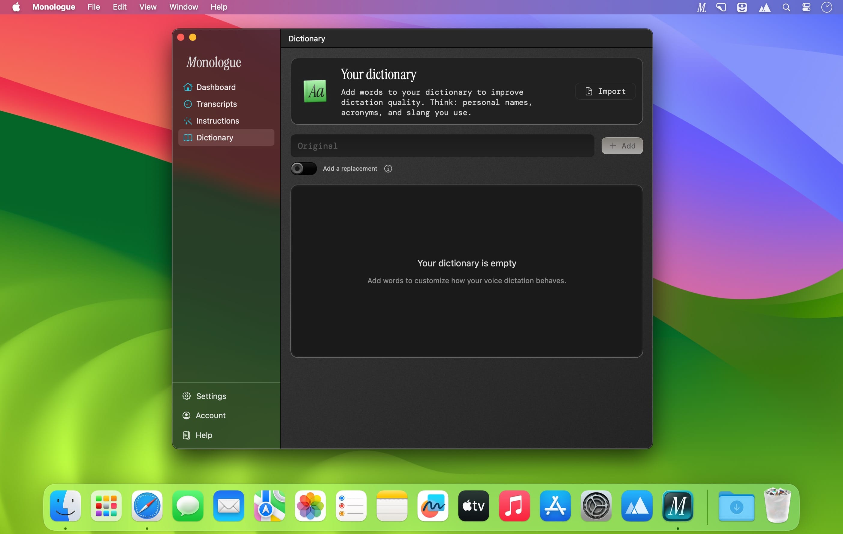Open the Dashboard sidebar item
843x534 pixels.
[215, 87]
